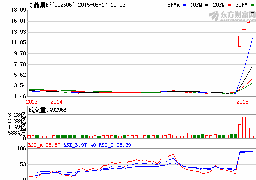Click the 5.62 price axis label
The height and width of the screenshot is (180, 256).
(20, 75)
